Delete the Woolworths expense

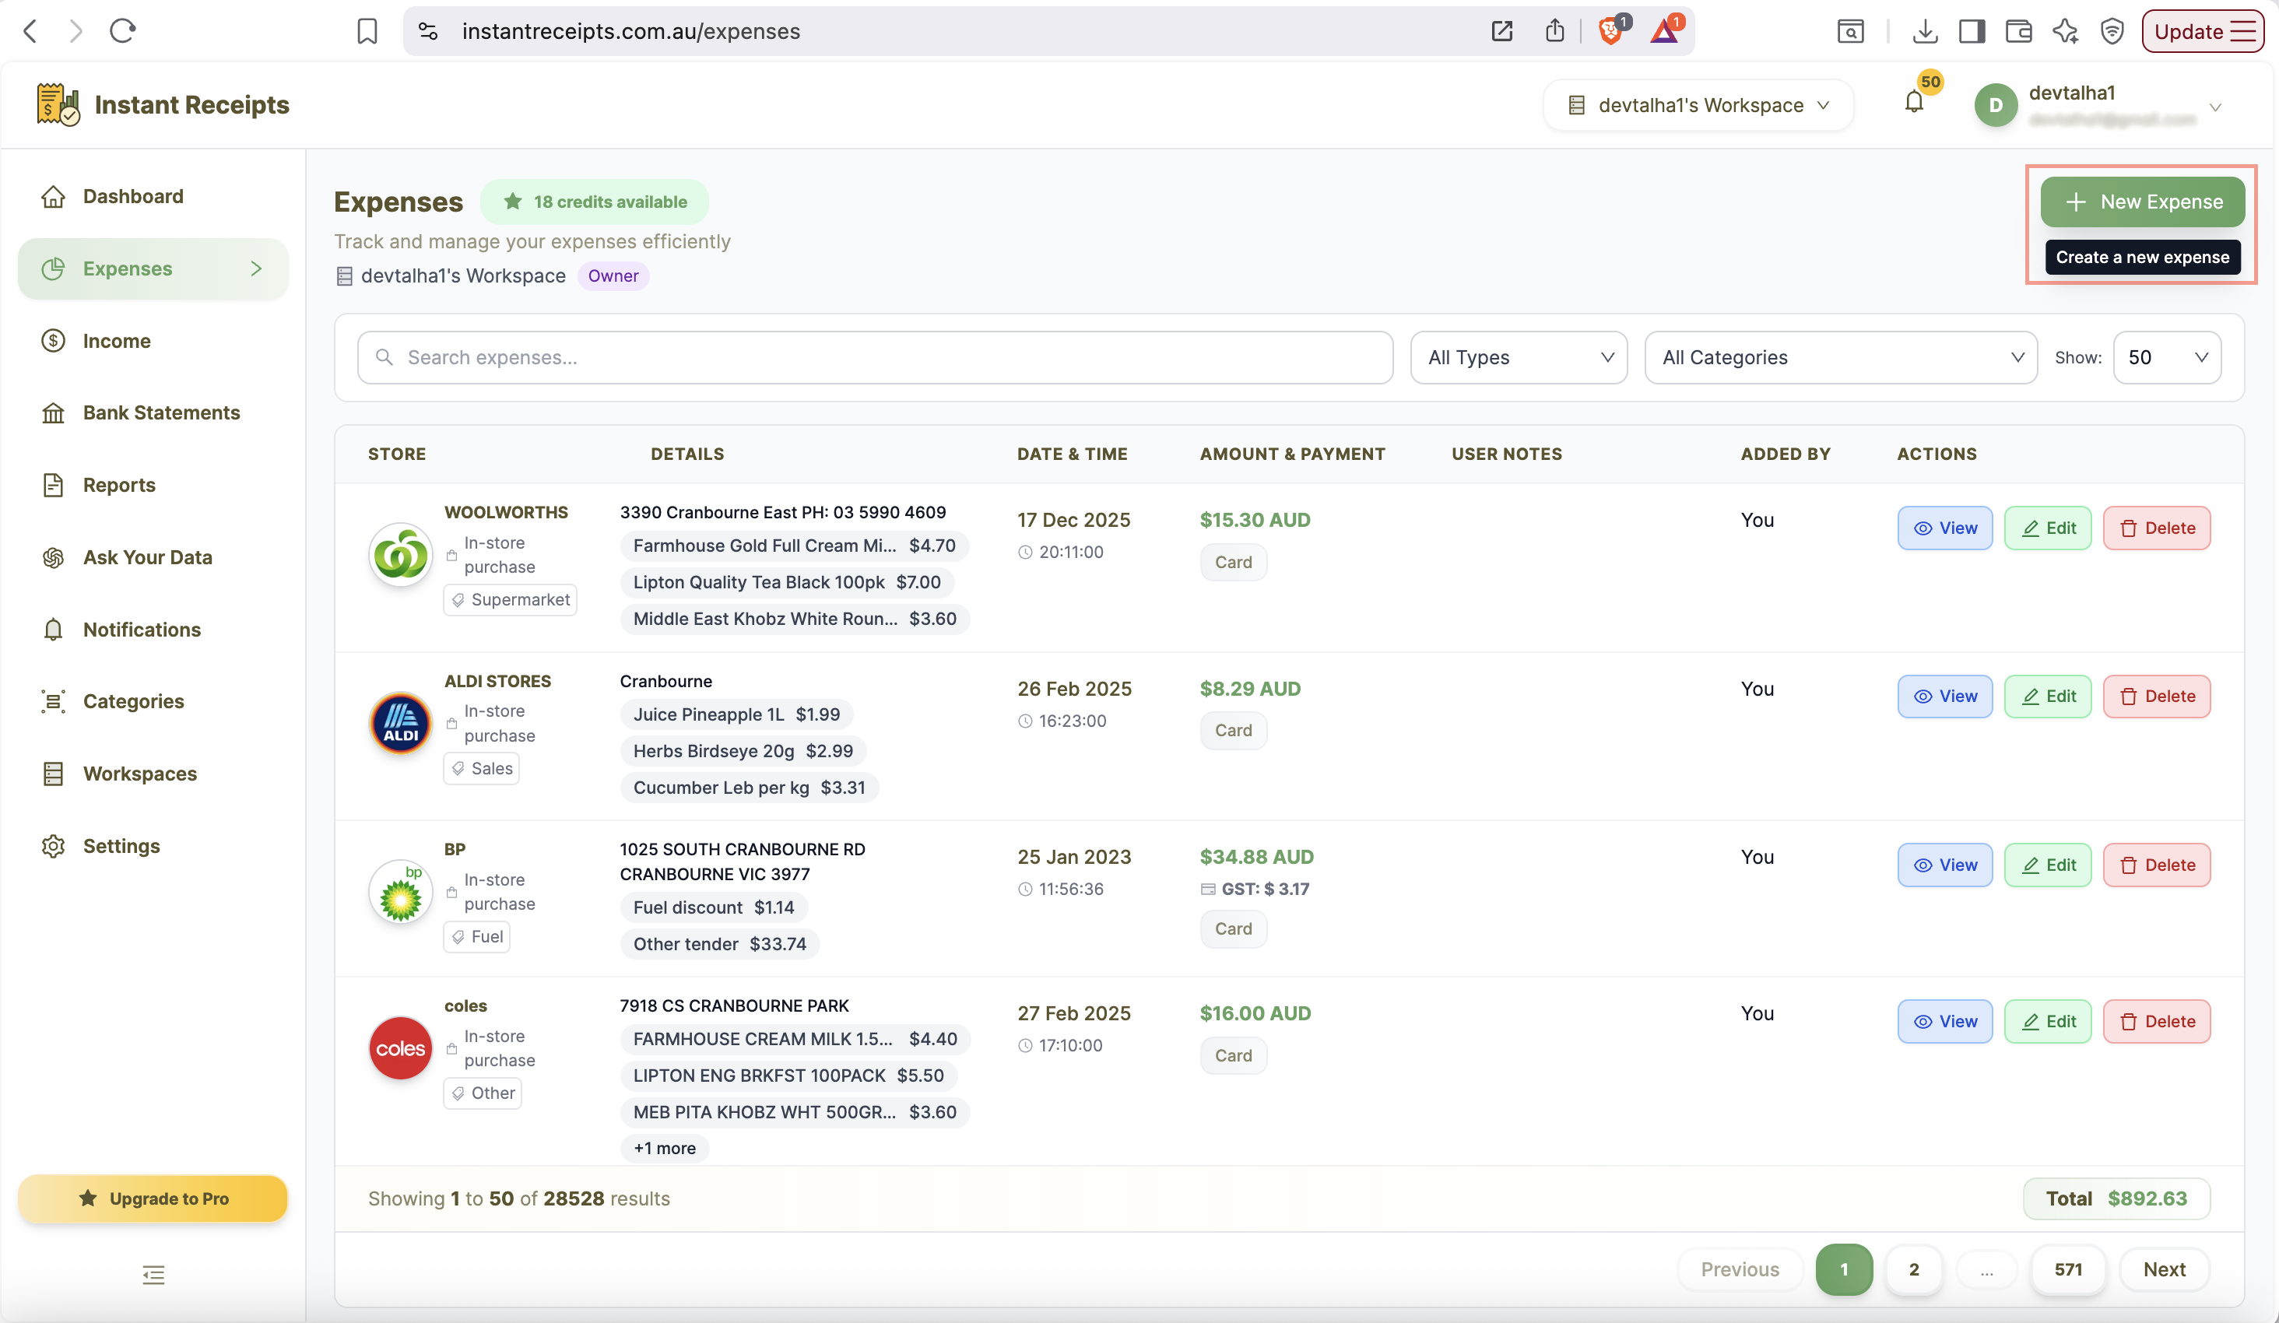[2156, 528]
